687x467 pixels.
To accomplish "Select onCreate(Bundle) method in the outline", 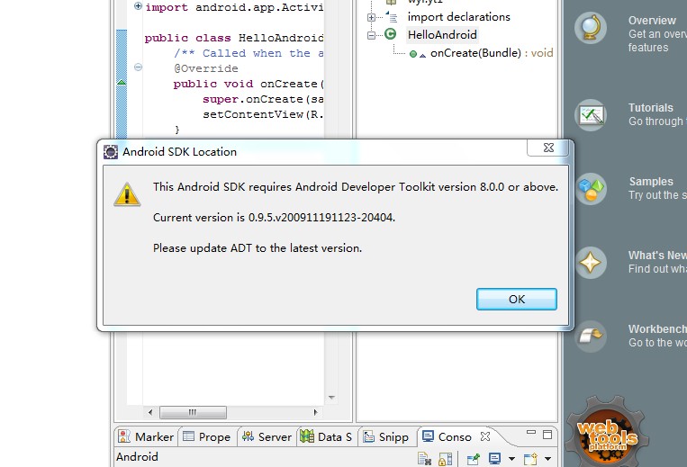I will click(492, 53).
